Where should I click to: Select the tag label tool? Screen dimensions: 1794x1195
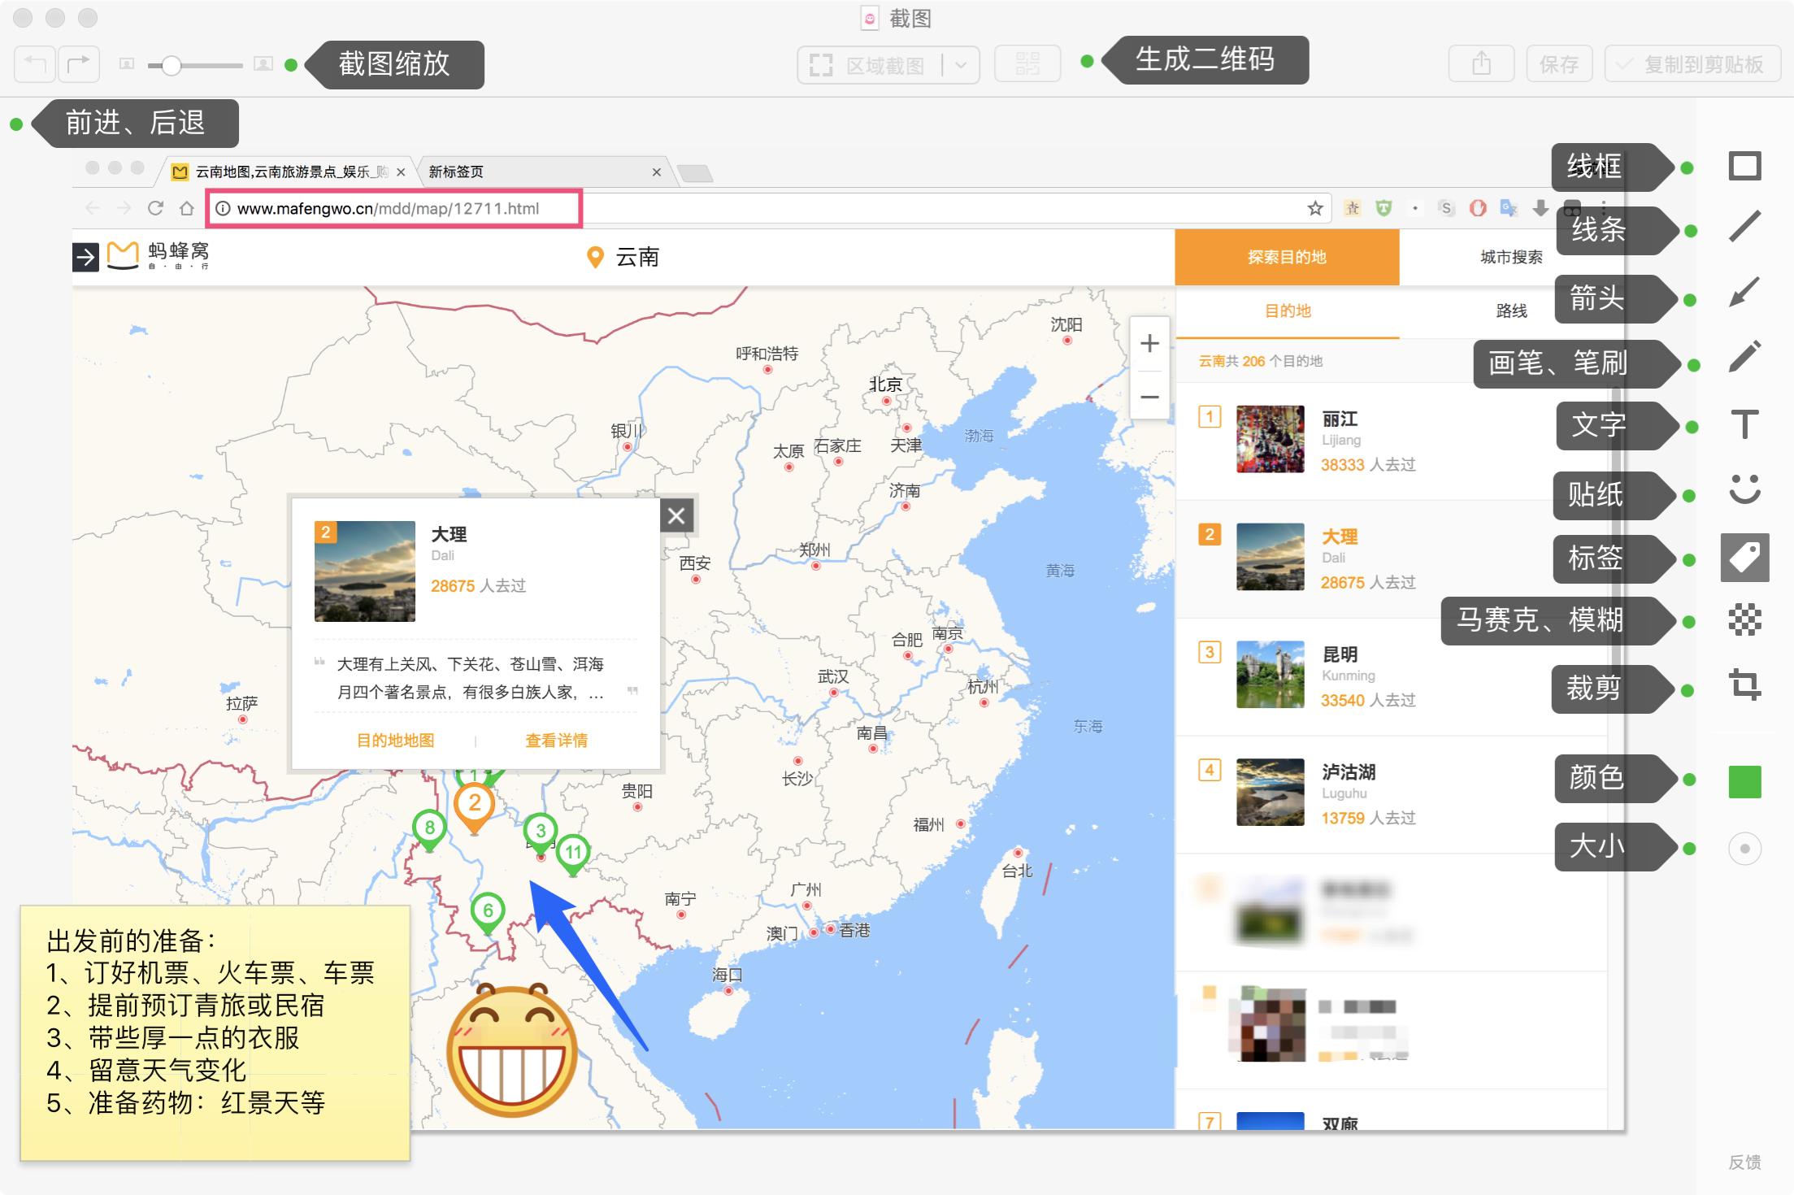(x=1744, y=558)
